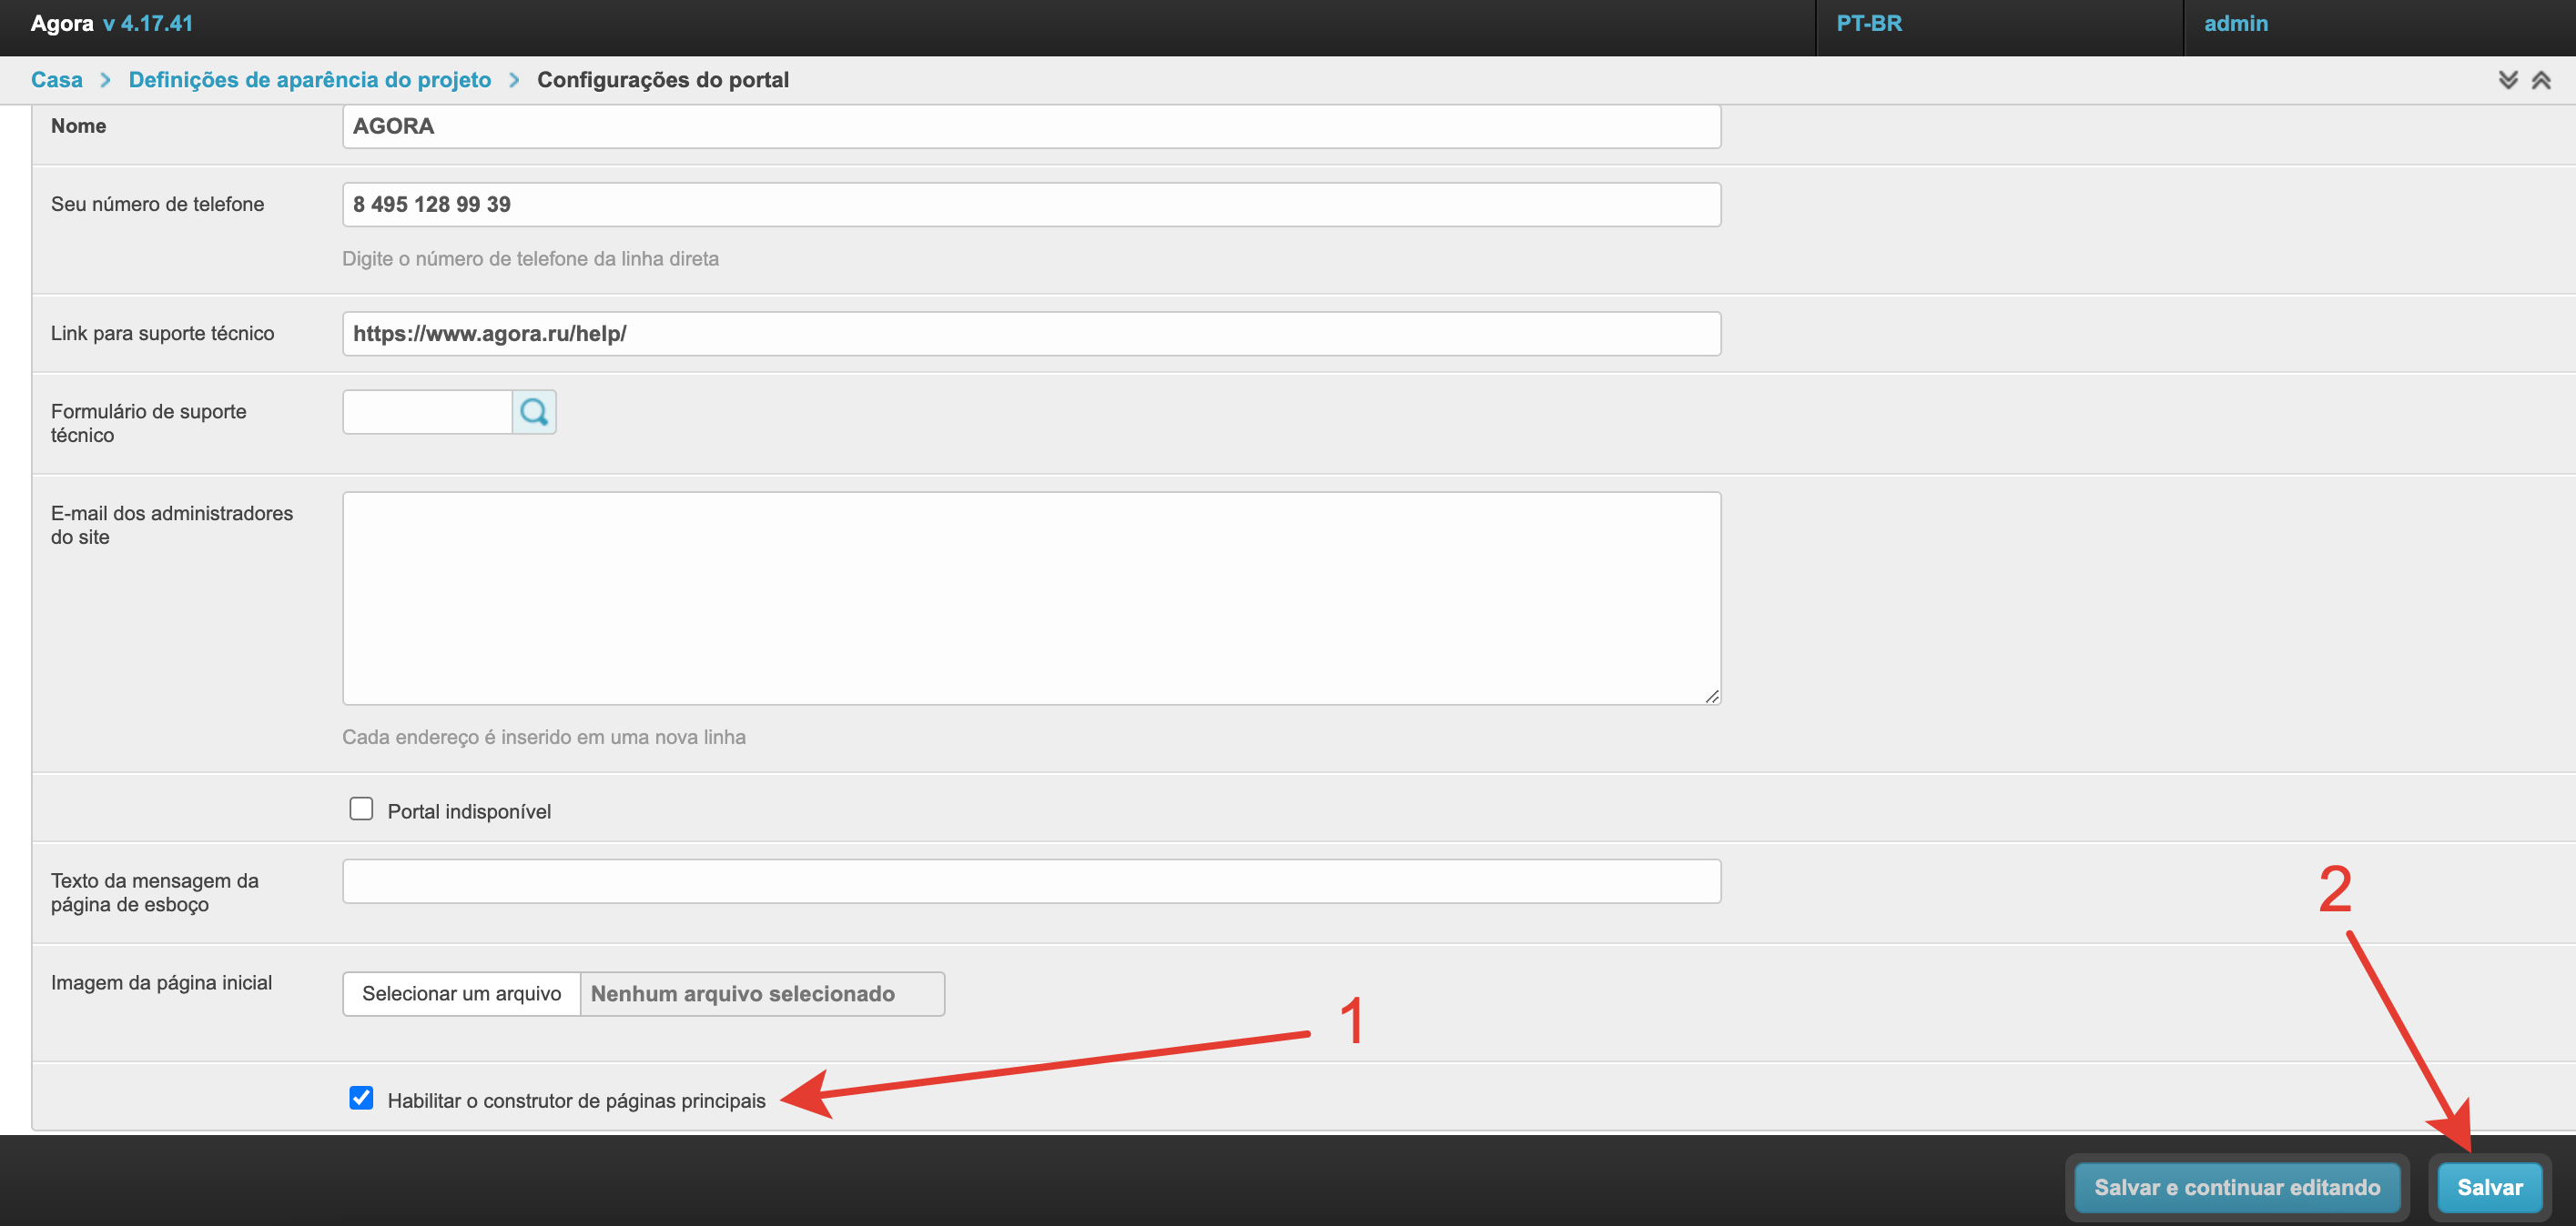Open Definições de aparência do projeto breadcrumb
The image size is (2576, 1226).
(310, 80)
